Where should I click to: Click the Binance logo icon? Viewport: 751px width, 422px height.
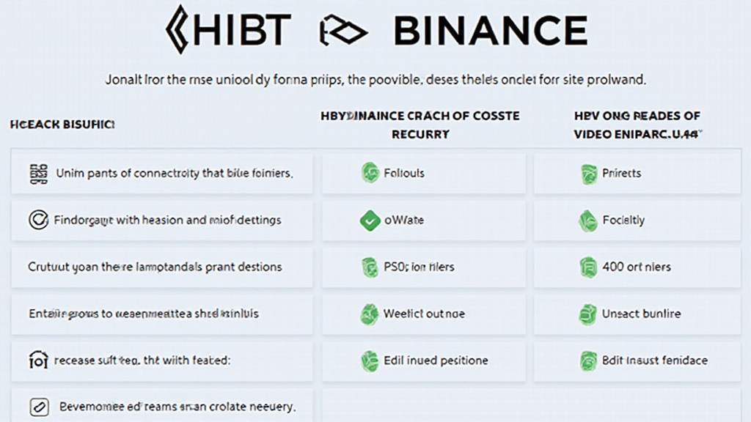point(342,31)
